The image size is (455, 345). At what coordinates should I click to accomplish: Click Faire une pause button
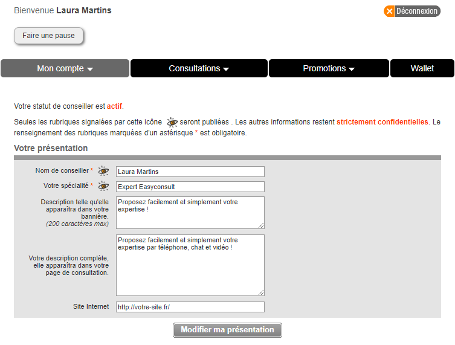point(48,36)
